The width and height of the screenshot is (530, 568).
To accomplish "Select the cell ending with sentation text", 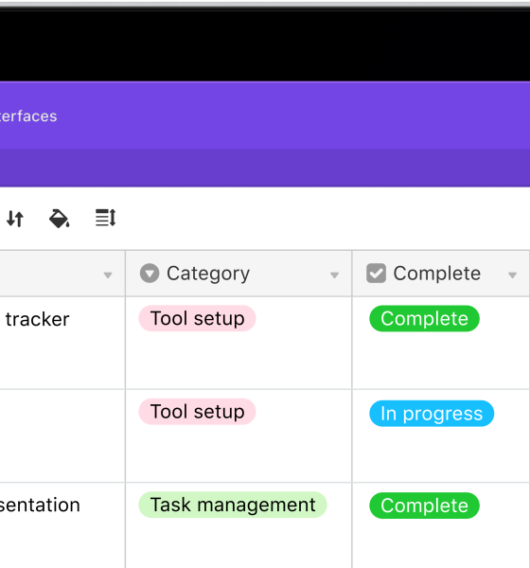I will pyautogui.click(x=62, y=525).
